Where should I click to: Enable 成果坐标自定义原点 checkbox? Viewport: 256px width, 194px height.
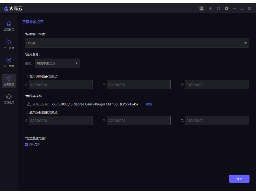[x=26, y=112]
